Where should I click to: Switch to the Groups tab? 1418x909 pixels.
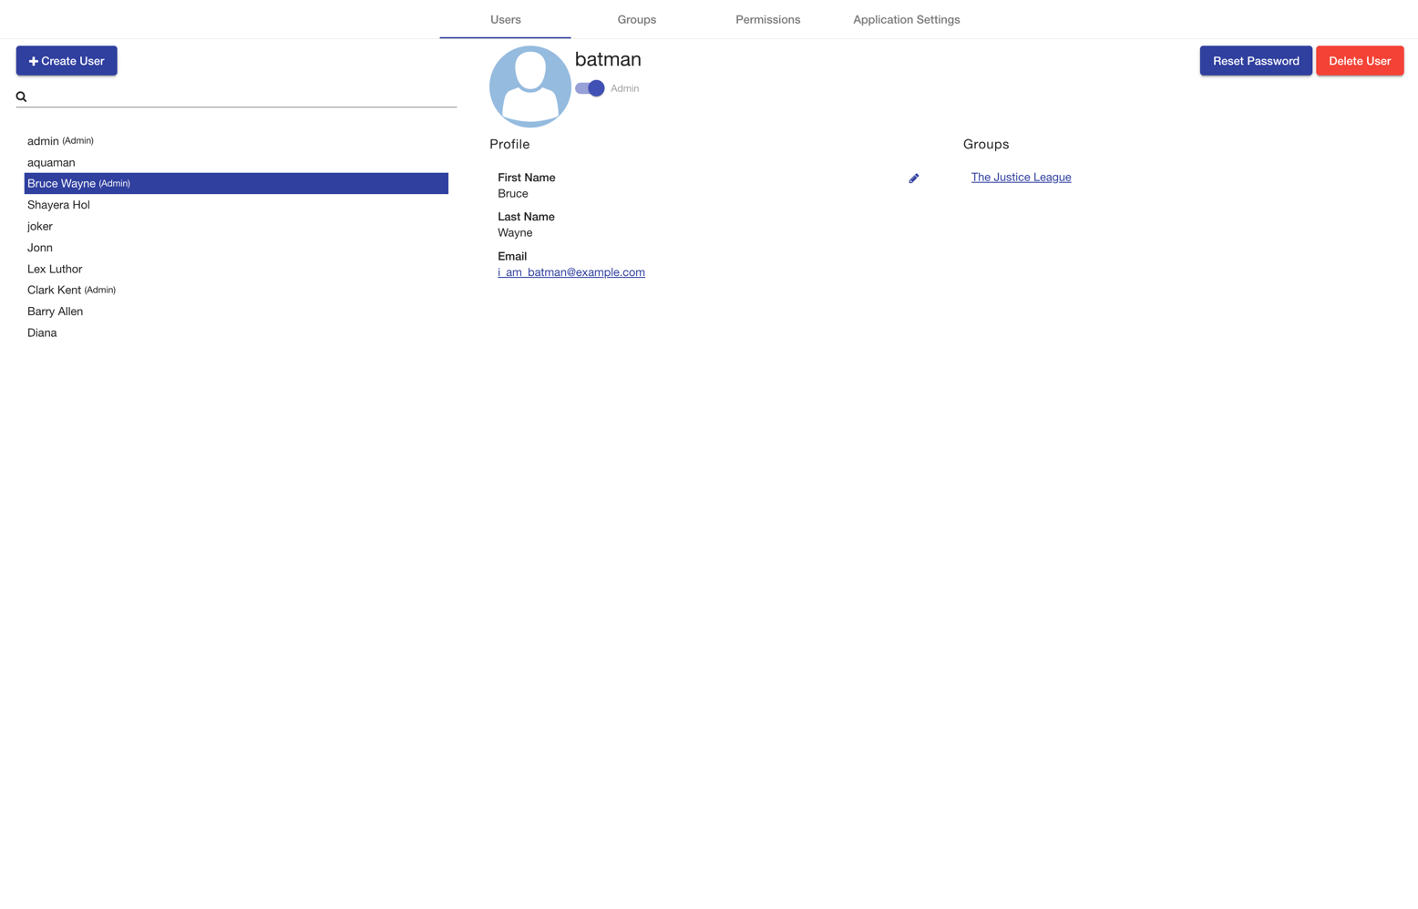[x=636, y=19]
